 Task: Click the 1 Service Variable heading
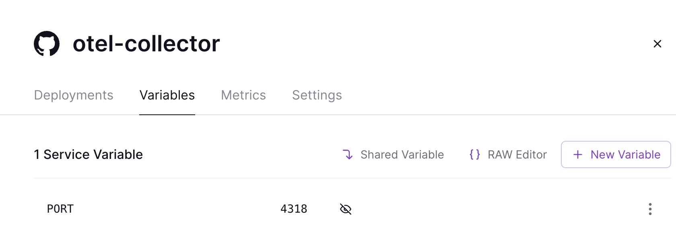coord(89,154)
